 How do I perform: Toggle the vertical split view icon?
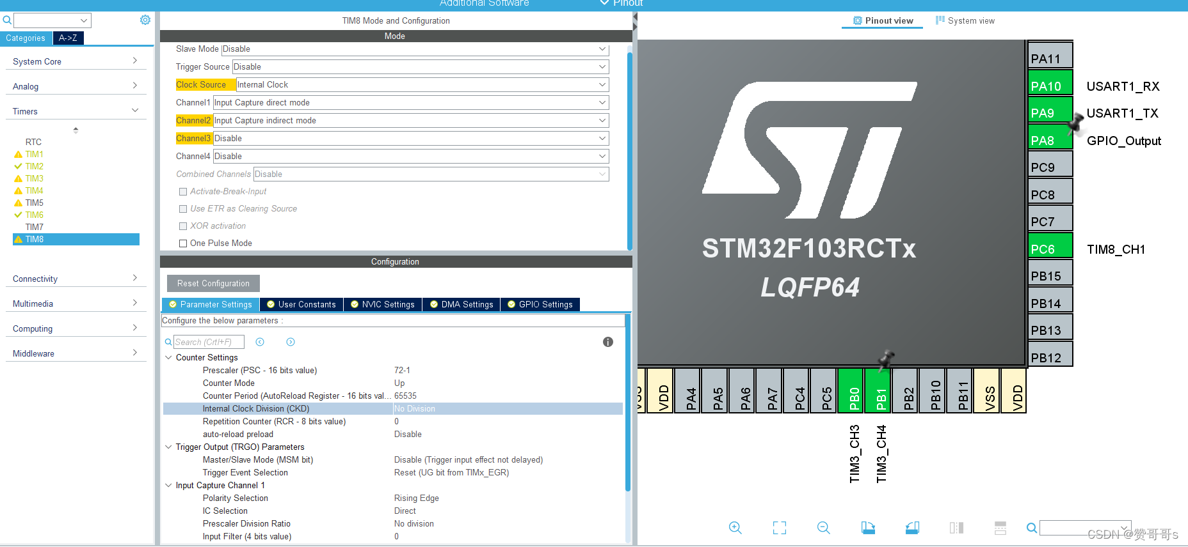[x=956, y=528]
